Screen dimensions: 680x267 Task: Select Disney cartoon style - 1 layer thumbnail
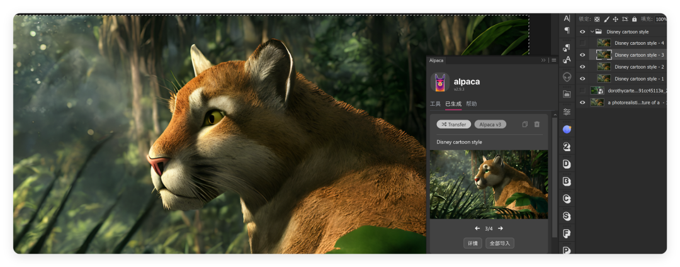pyautogui.click(x=604, y=79)
